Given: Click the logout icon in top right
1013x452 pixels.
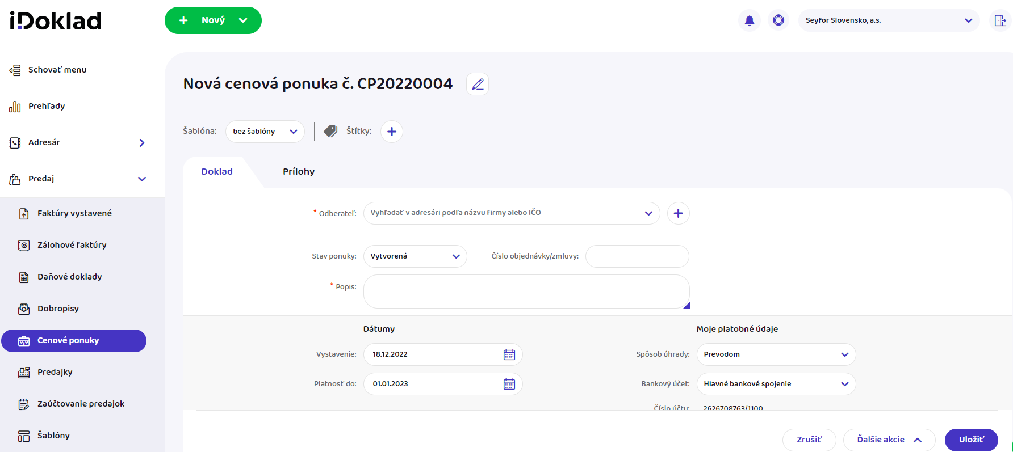Looking at the screenshot, I should pyautogui.click(x=1000, y=20).
